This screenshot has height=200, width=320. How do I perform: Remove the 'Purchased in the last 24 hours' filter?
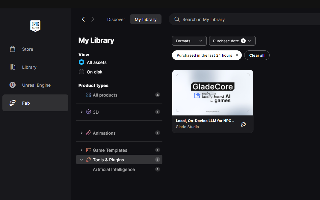(x=237, y=55)
